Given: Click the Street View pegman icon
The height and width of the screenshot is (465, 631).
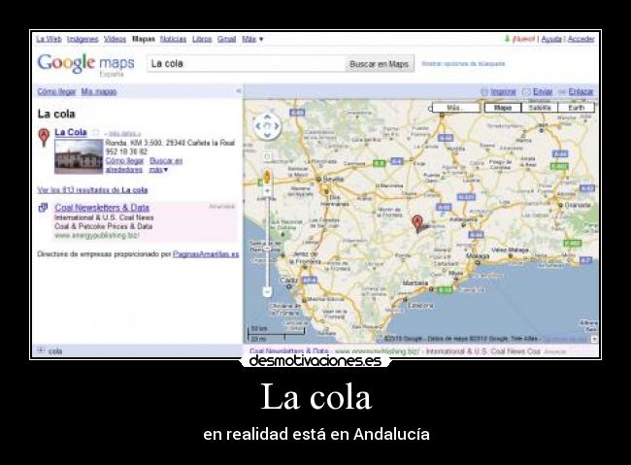Looking at the screenshot, I should (267, 177).
